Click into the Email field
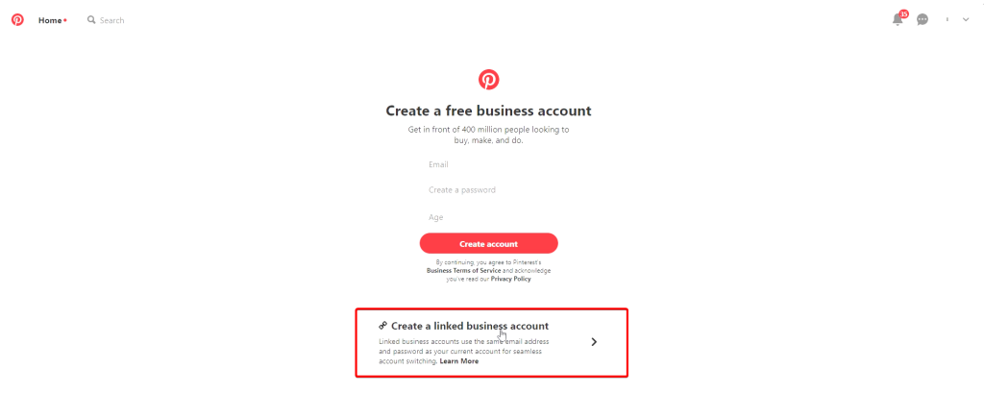The height and width of the screenshot is (394, 984). (x=488, y=164)
